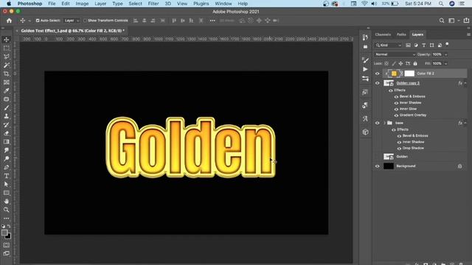Select the Dodge tool
Screen dimensions: 472x265
(x=7, y=159)
